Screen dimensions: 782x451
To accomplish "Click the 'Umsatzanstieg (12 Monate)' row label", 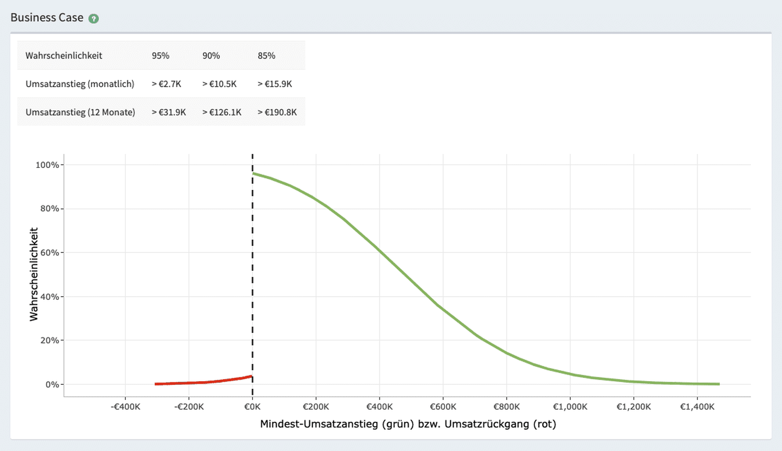I will 80,112.
